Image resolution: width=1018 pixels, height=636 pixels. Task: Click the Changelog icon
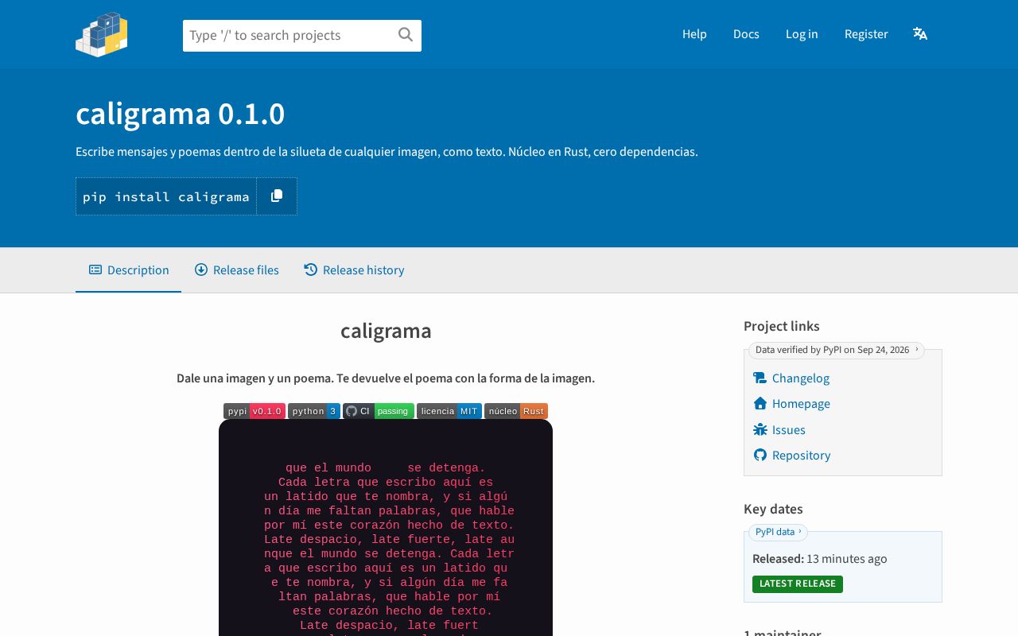760,378
